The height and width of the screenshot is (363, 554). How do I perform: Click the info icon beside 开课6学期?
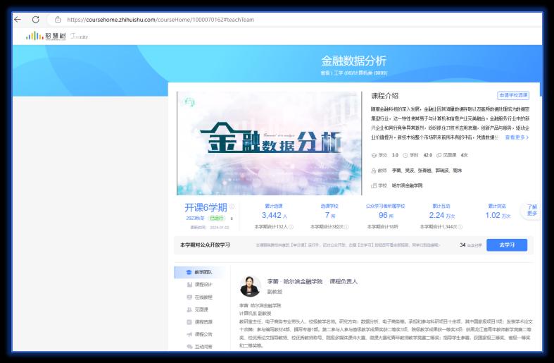point(232,207)
